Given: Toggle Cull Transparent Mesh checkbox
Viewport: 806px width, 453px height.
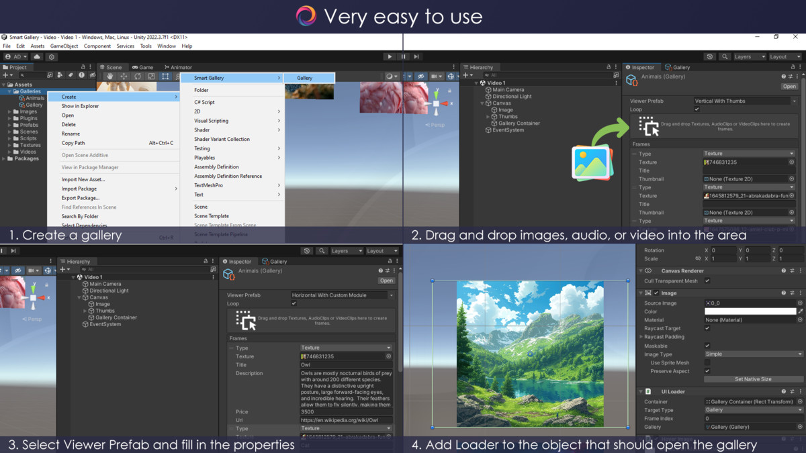Looking at the screenshot, I should point(707,281).
